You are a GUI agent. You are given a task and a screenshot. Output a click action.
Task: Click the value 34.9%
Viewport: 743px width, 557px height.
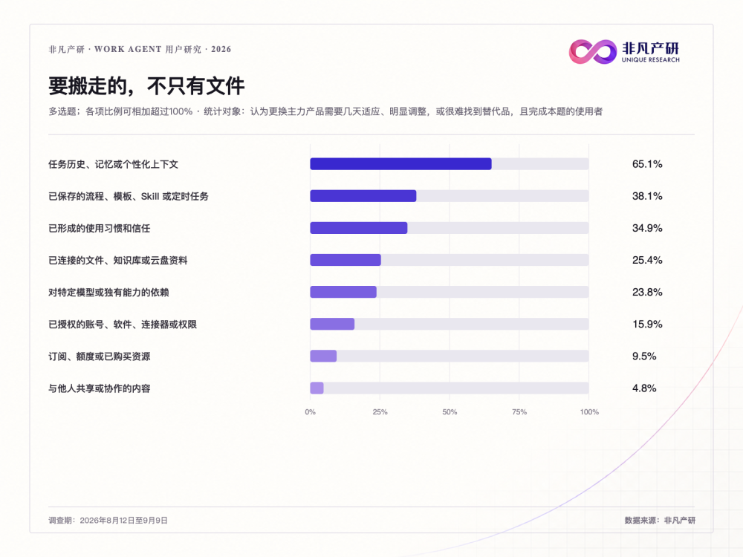pos(647,228)
